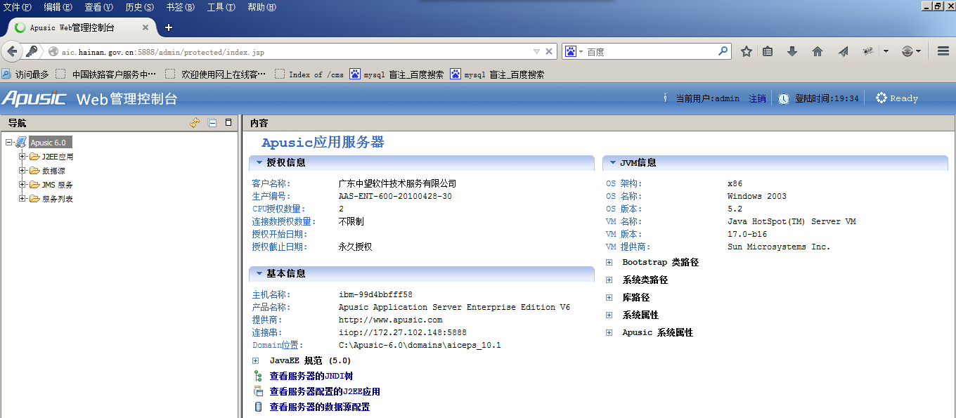
Task: Open the 历史(S) menu
Action: (139, 7)
